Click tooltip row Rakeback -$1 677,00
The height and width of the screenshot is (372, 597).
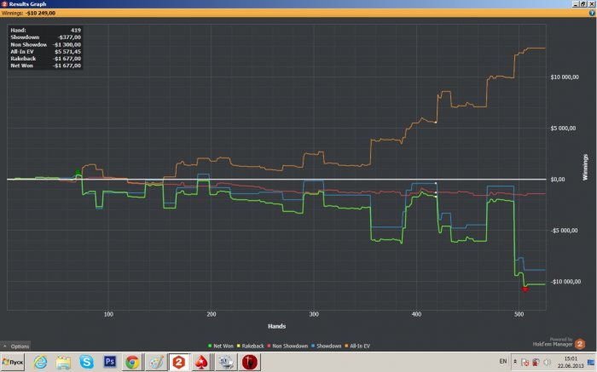[x=45, y=59]
